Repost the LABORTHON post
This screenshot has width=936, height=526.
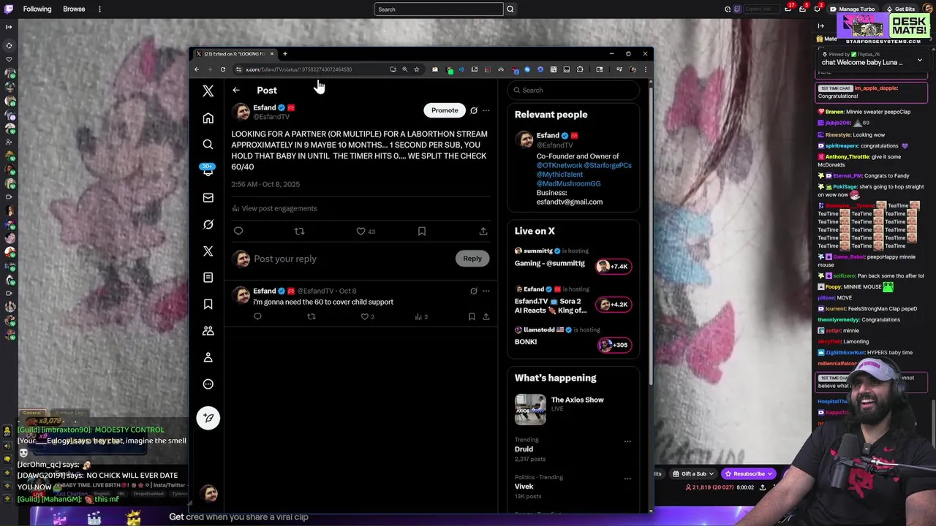(x=299, y=231)
